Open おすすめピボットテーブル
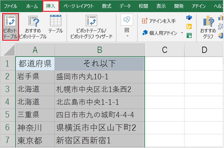Image resolution: width=224 pixels, height=148 pixels. click(33, 27)
